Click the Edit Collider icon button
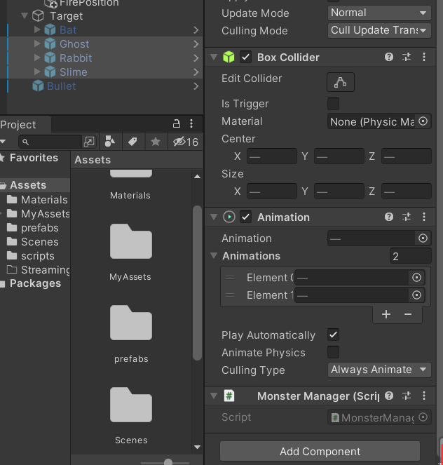This screenshot has width=443, height=465. pyautogui.click(x=340, y=82)
